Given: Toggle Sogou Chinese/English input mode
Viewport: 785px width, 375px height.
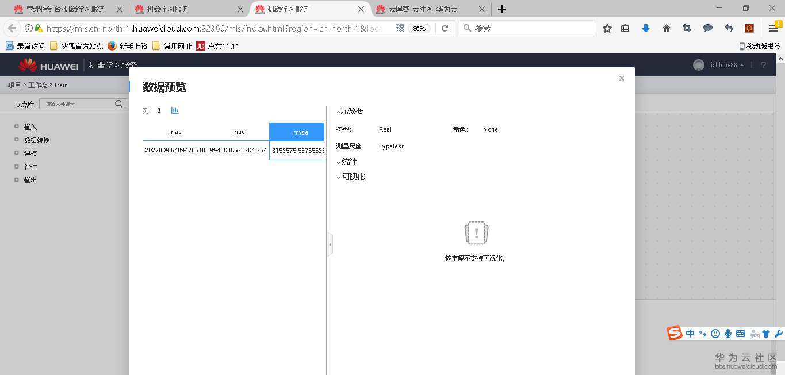Looking at the screenshot, I should click(x=690, y=334).
